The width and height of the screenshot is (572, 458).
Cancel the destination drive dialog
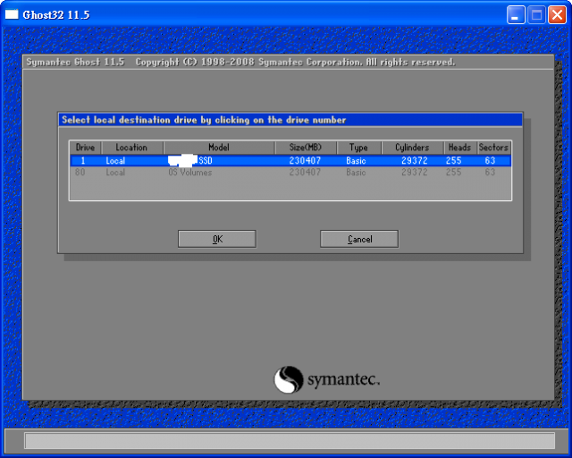tap(359, 239)
